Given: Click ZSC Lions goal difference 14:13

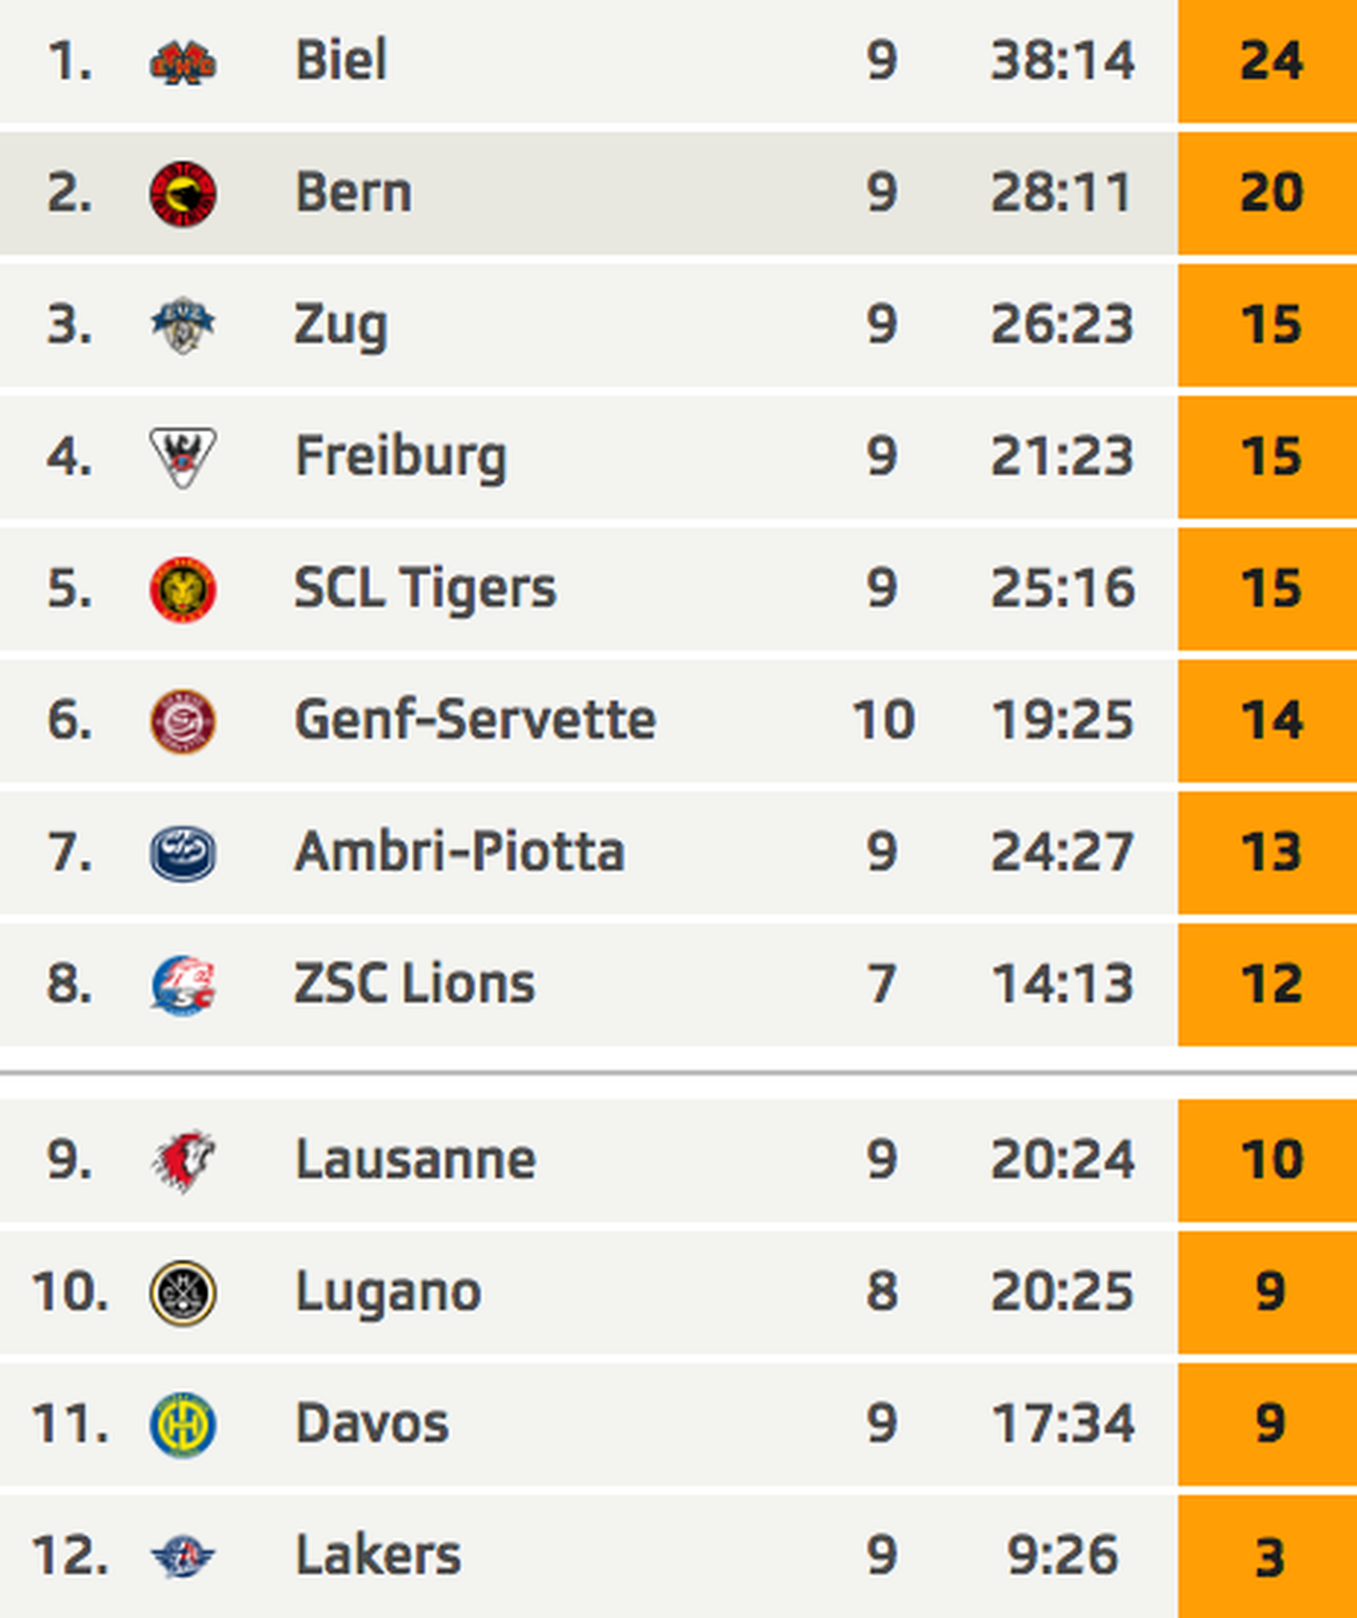Looking at the screenshot, I should 1062,984.
